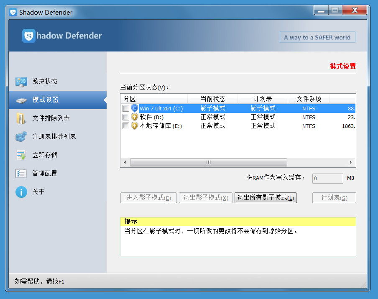Screen dimensions: 378x299
Task: Click the yellow shield icon for 软件 (D:)
Action: click(135, 117)
